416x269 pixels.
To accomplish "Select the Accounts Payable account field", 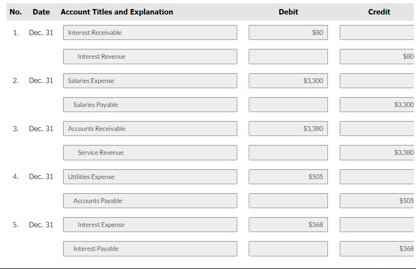I will tap(150, 200).
